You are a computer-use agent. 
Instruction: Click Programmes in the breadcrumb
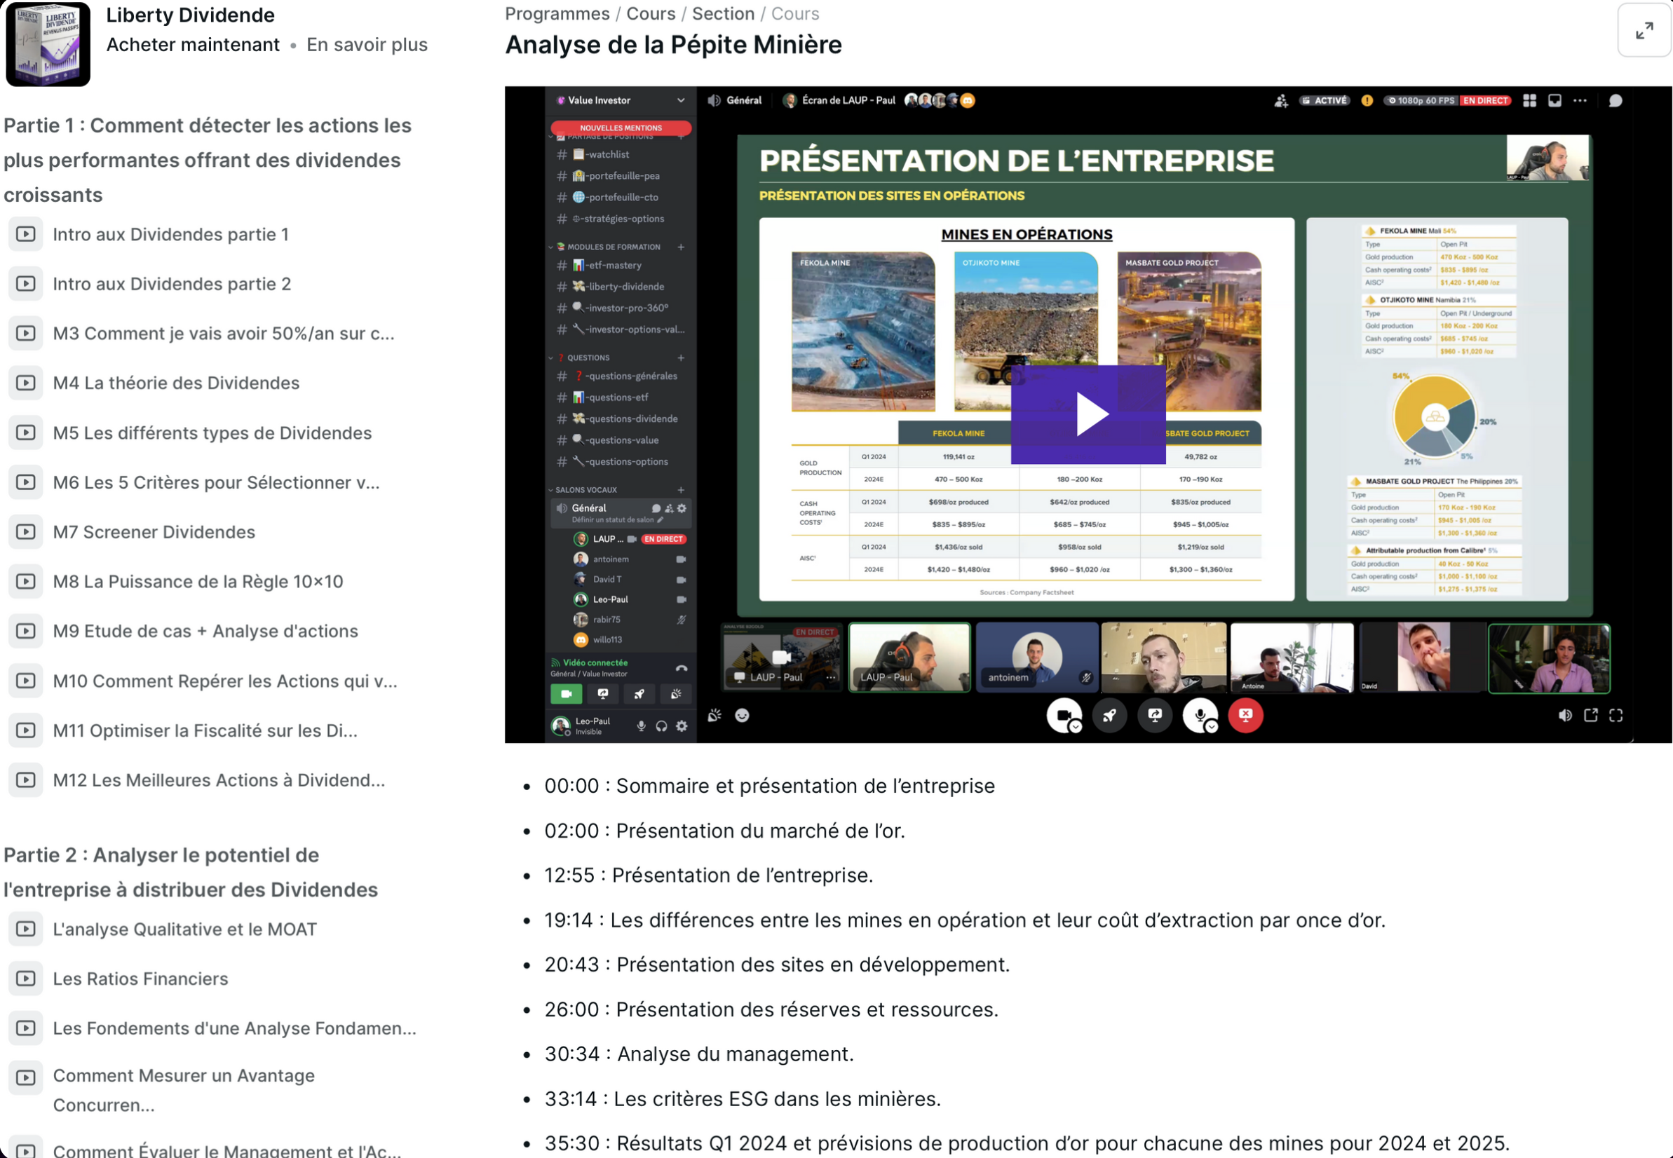coord(557,14)
